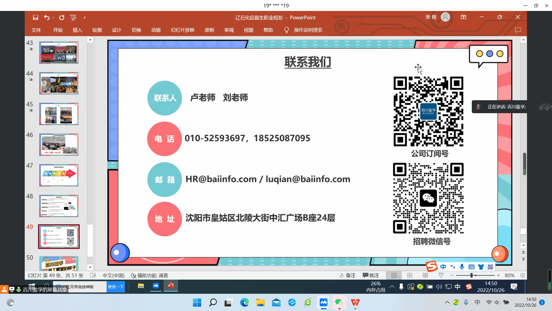Fit slide to current window icon

pos(523,276)
